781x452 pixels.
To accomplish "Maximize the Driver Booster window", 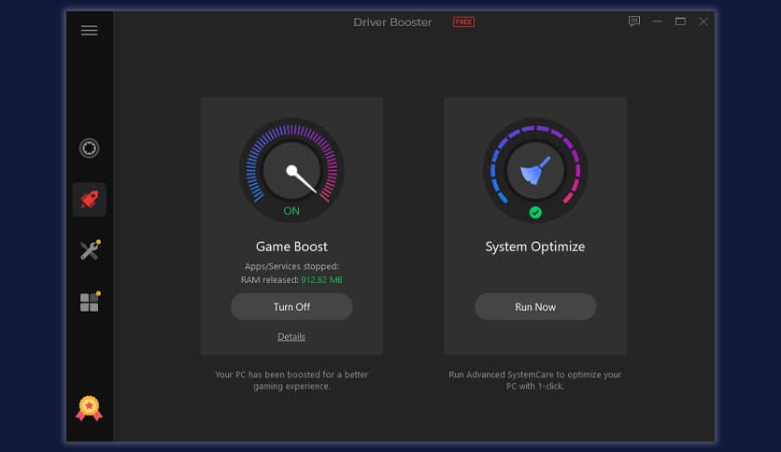I will tap(680, 21).
